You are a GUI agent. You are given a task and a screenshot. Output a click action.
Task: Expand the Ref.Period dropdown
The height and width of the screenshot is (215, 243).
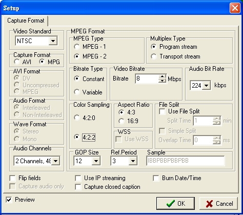click(x=133, y=161)
